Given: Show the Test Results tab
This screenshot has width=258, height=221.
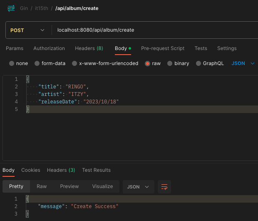Looking at the screenshot, I should (96, 170).
